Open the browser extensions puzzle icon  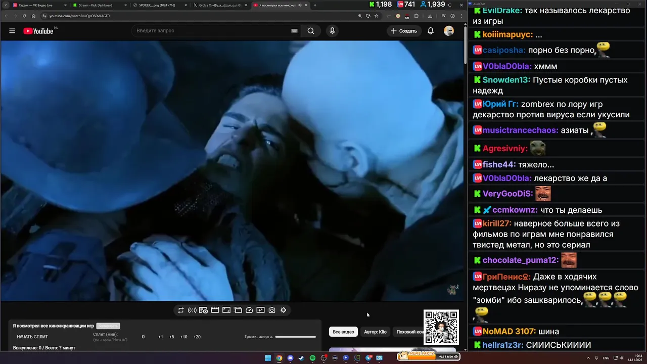tap(417, 16)
